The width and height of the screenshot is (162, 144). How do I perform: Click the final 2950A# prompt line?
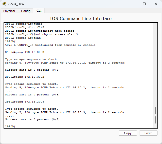[10, 127]
